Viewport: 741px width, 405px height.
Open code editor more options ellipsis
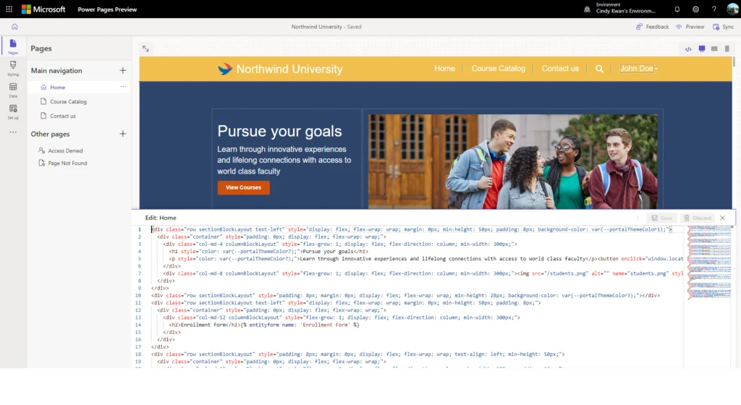click(637, 218)
